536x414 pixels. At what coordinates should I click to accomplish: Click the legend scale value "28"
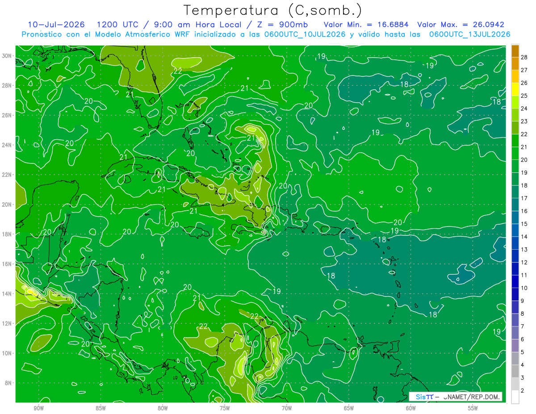pos(524,57)
